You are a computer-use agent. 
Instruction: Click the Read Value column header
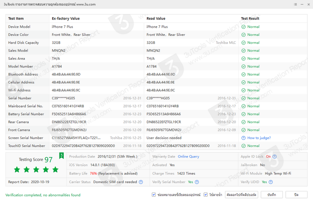click(156, 18)
